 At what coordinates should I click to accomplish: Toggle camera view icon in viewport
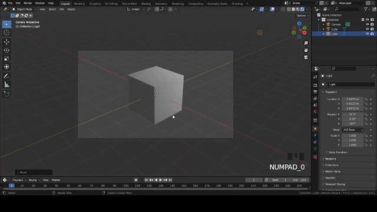[306, 58]
